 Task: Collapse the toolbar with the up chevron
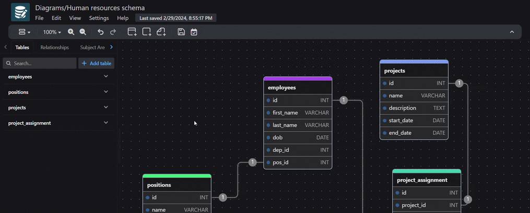tap(512, 32)
